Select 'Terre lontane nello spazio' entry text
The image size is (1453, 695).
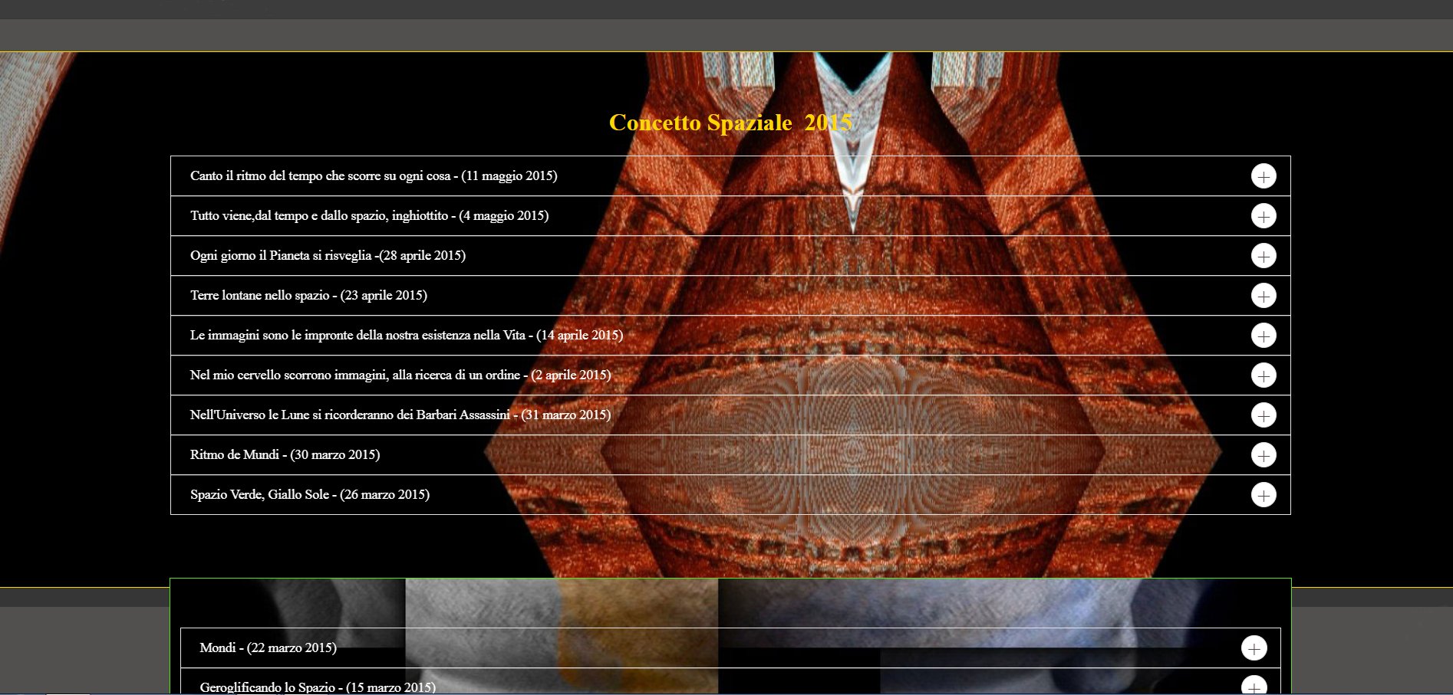click(x=308, y=295)
